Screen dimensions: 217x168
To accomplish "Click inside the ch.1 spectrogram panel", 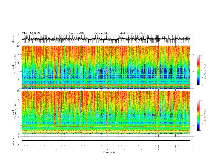I will click(x=105, y=67).
